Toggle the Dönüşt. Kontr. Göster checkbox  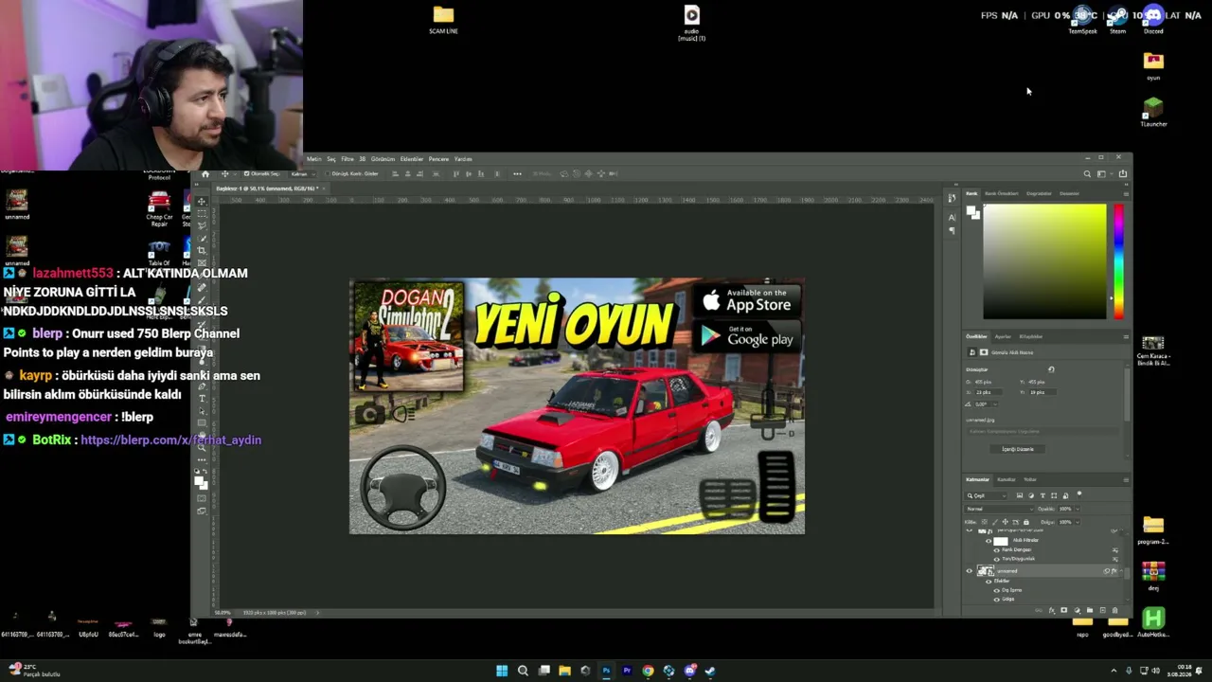click(326, 174)
